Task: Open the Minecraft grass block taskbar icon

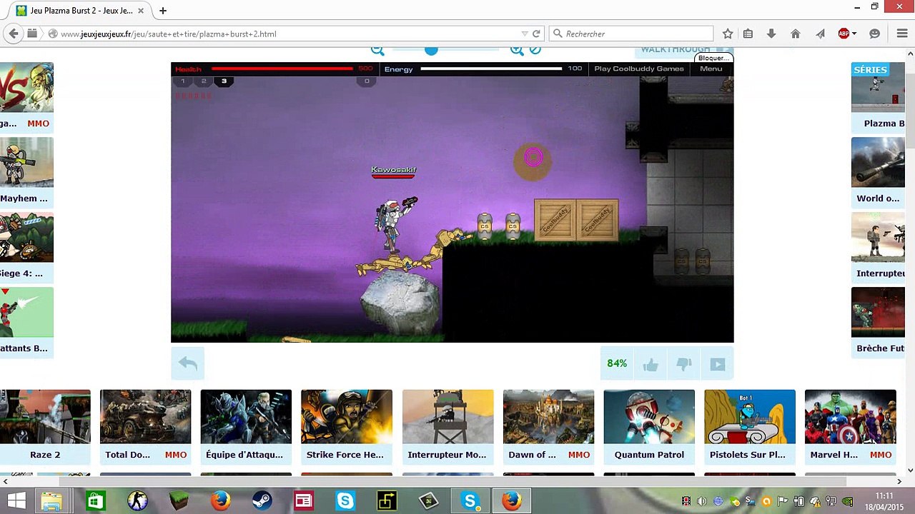Action: (x=179, y=501)
